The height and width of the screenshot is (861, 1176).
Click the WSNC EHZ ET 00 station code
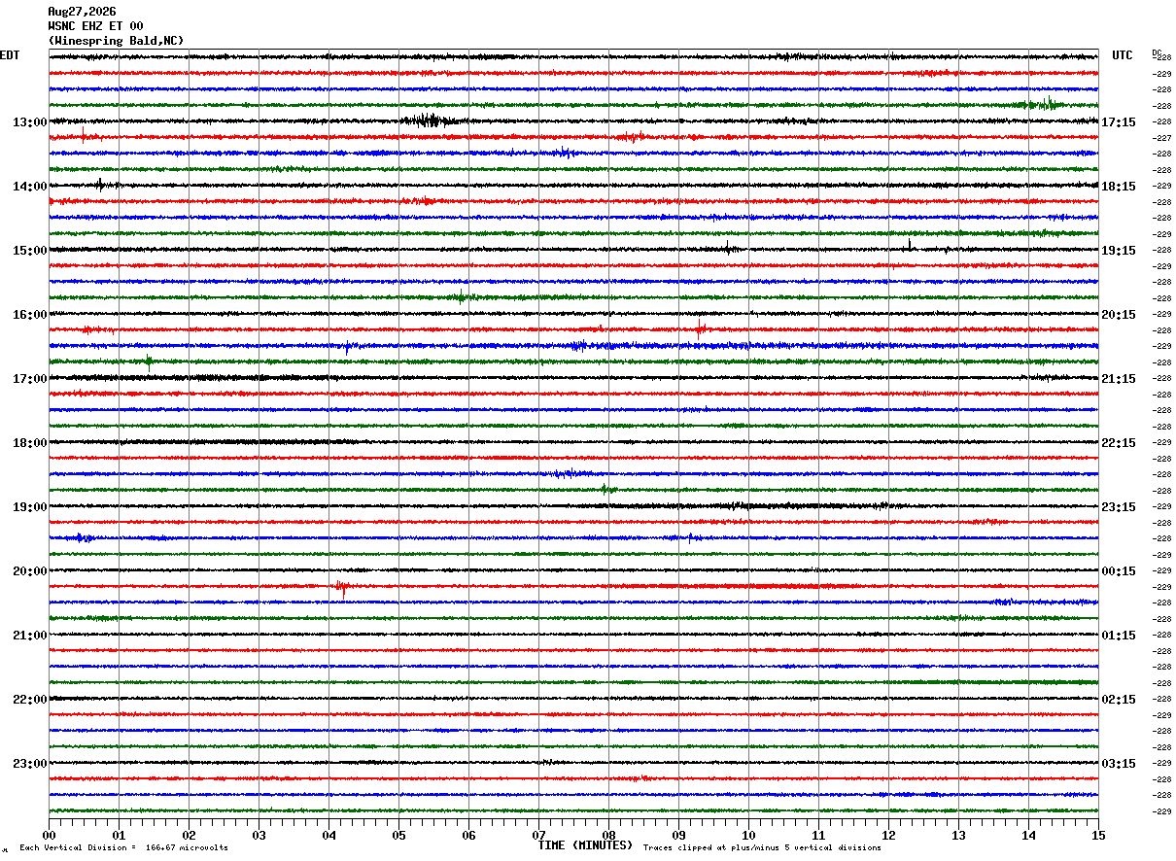coord(95,26)
